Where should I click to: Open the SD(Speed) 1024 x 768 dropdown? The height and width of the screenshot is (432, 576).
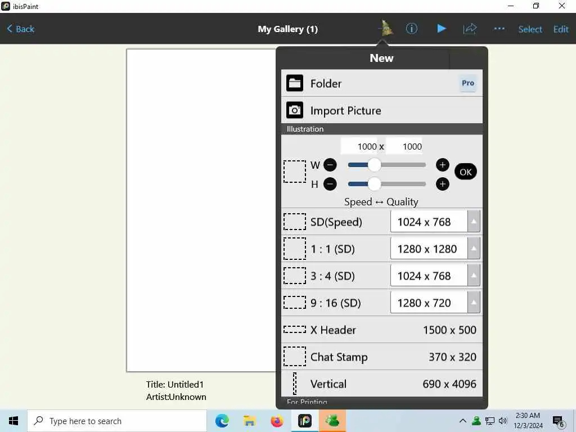[435, 222]
